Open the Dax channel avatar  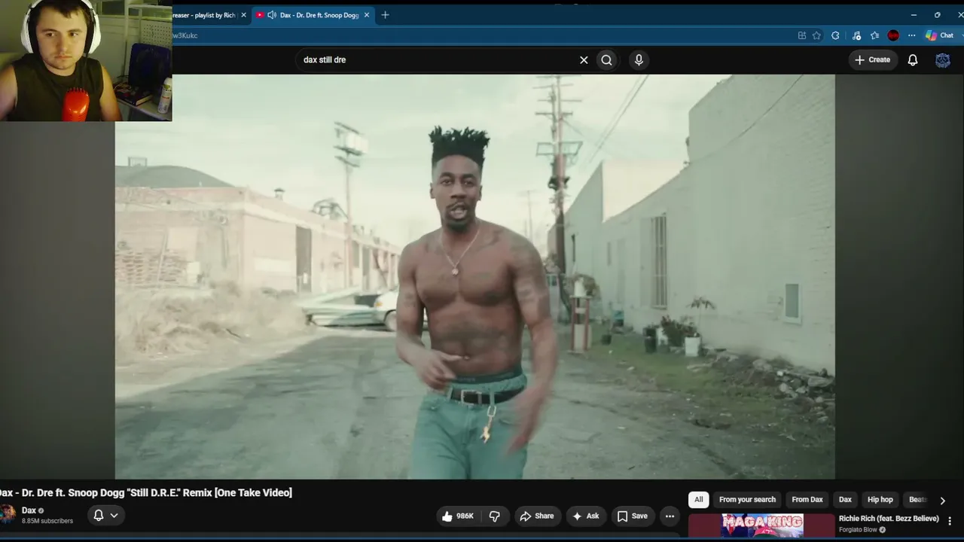tap(8, 515)
